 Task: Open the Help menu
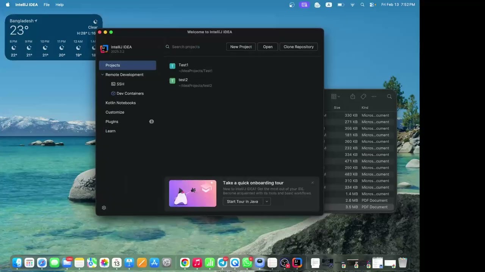click(x=59, y=5)
